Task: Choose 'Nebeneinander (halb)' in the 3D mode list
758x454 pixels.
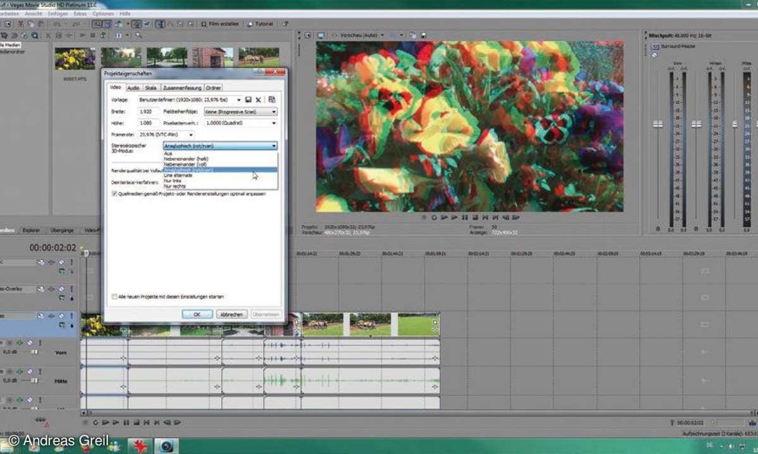Action: 220,159
